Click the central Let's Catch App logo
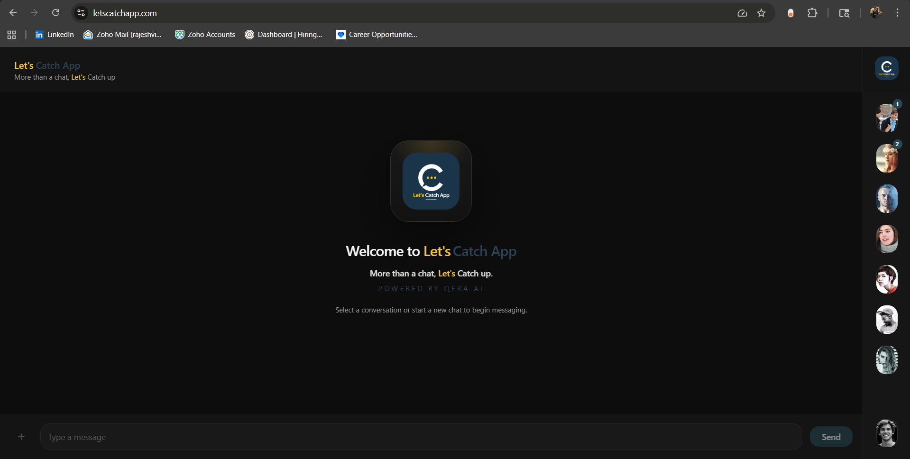This screenshot has width=910, height=459. point(431,181)
